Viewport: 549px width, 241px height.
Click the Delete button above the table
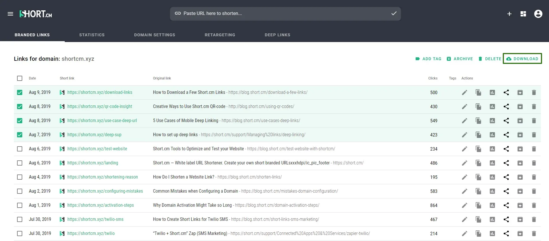tap(490, 59)
